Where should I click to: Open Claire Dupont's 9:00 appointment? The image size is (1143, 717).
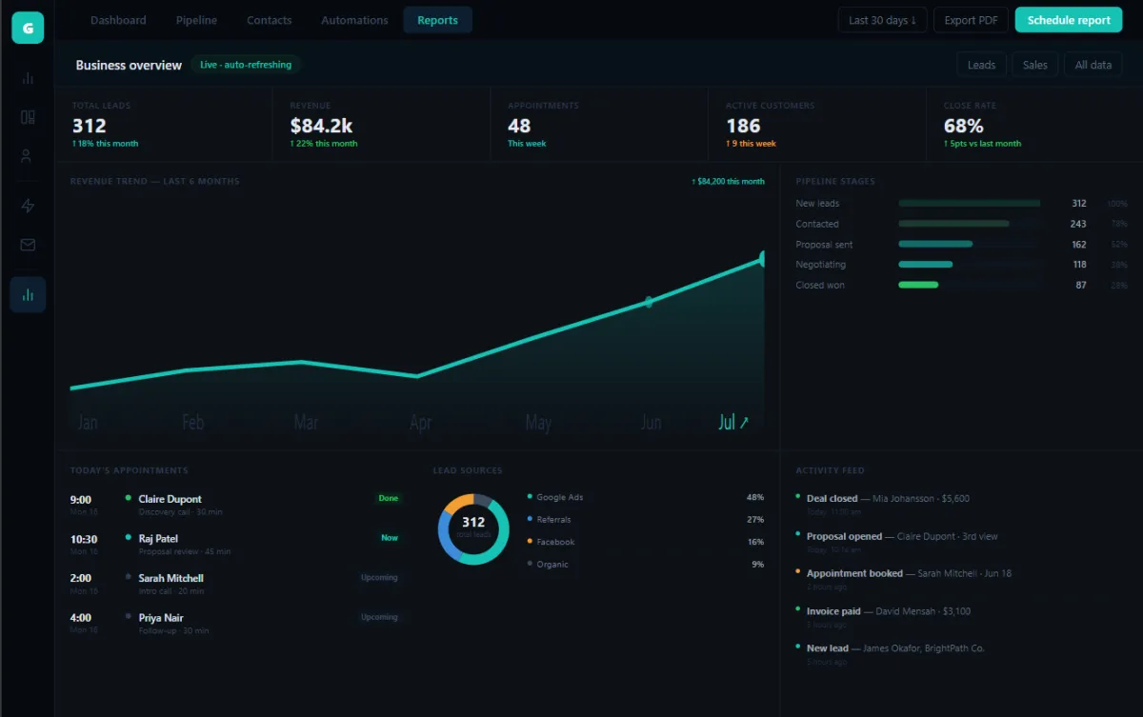point(236,505)
